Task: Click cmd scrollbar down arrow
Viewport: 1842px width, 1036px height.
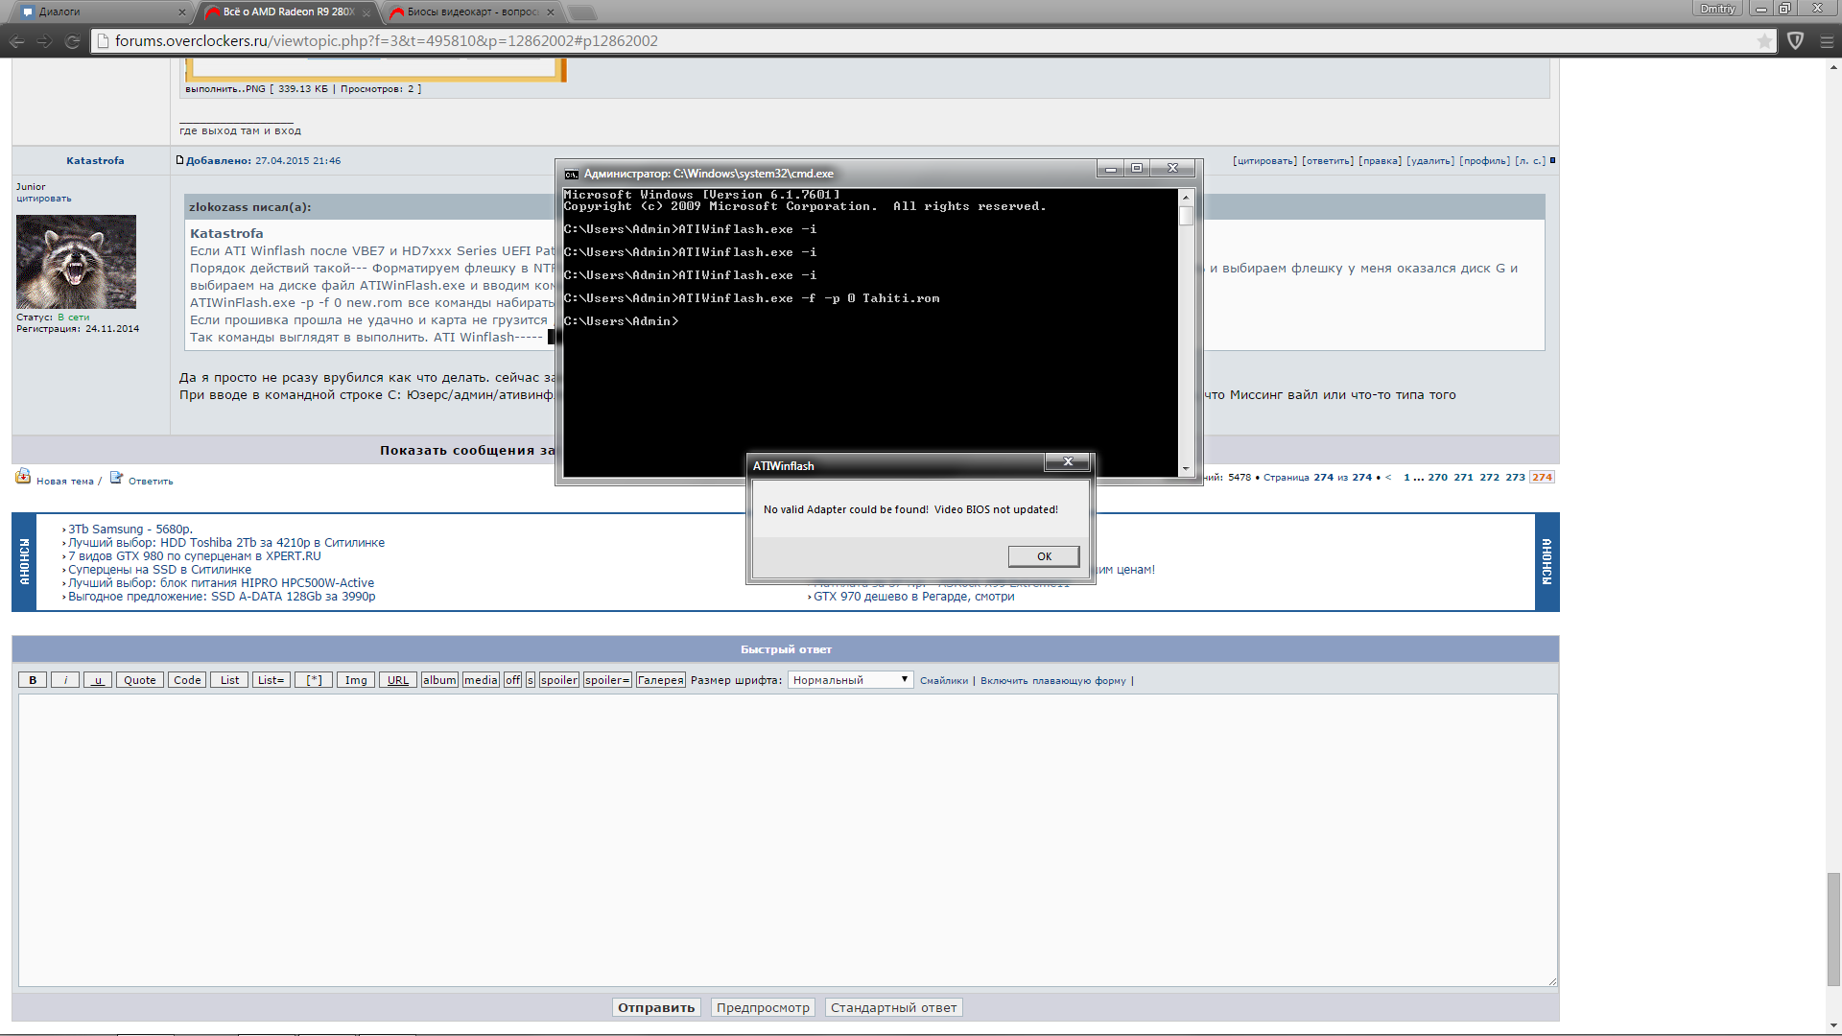Action: pos(1186,469)
